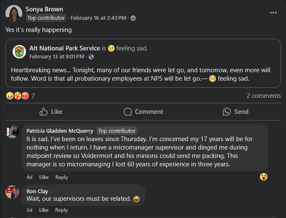Viewport: 286px width, 218px height.
Task: Open the Alt National Park Service page name link
Action: pos(65,48)
